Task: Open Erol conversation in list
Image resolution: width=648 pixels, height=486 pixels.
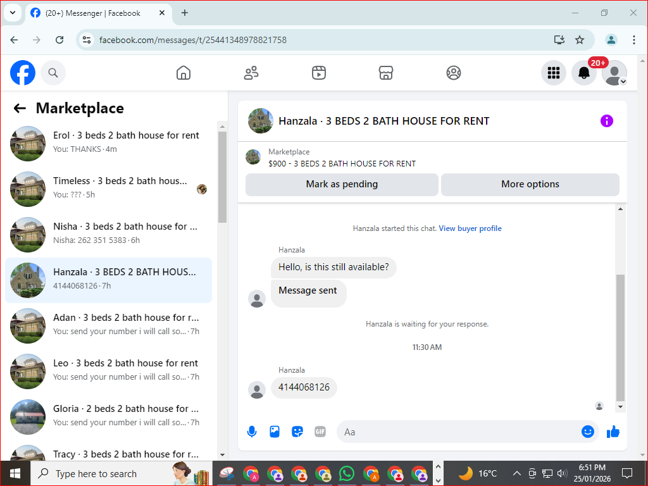Action: [108, 144]
